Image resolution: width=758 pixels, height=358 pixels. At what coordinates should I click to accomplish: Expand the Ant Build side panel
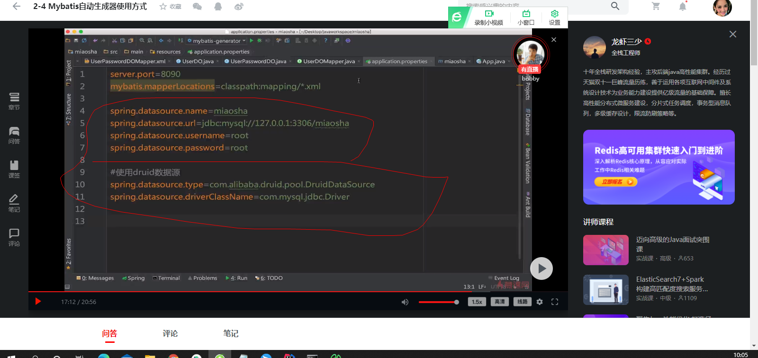pyautogui.click(x=527, y=204)
